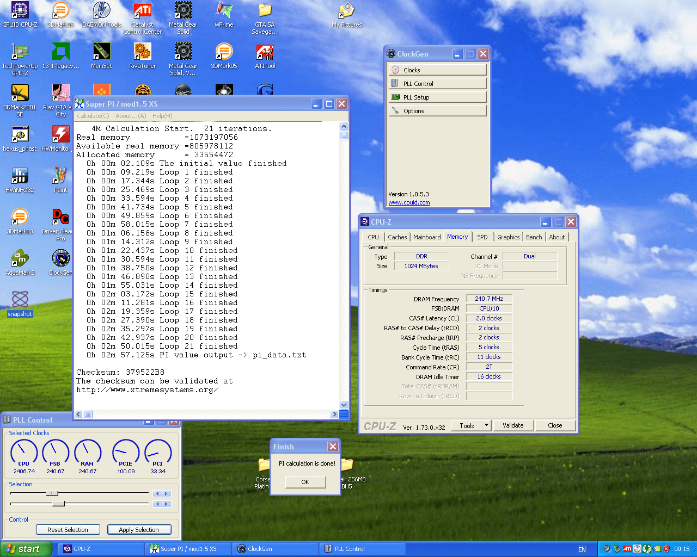Click the EN language indicator on taskbar

582,549
